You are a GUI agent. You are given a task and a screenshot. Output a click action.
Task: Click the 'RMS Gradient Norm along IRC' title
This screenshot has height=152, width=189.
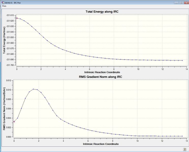click(x=100, y=77)
